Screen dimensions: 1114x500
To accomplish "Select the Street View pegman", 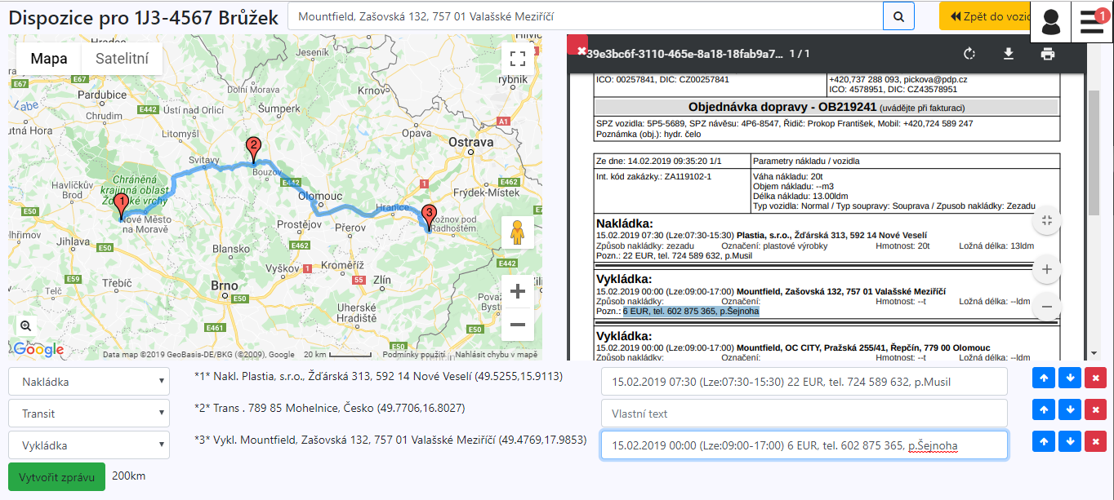I will (517, 232).
